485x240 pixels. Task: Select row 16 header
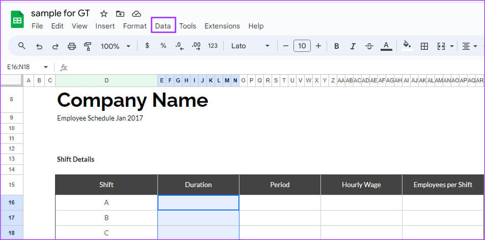pos(12,202)
